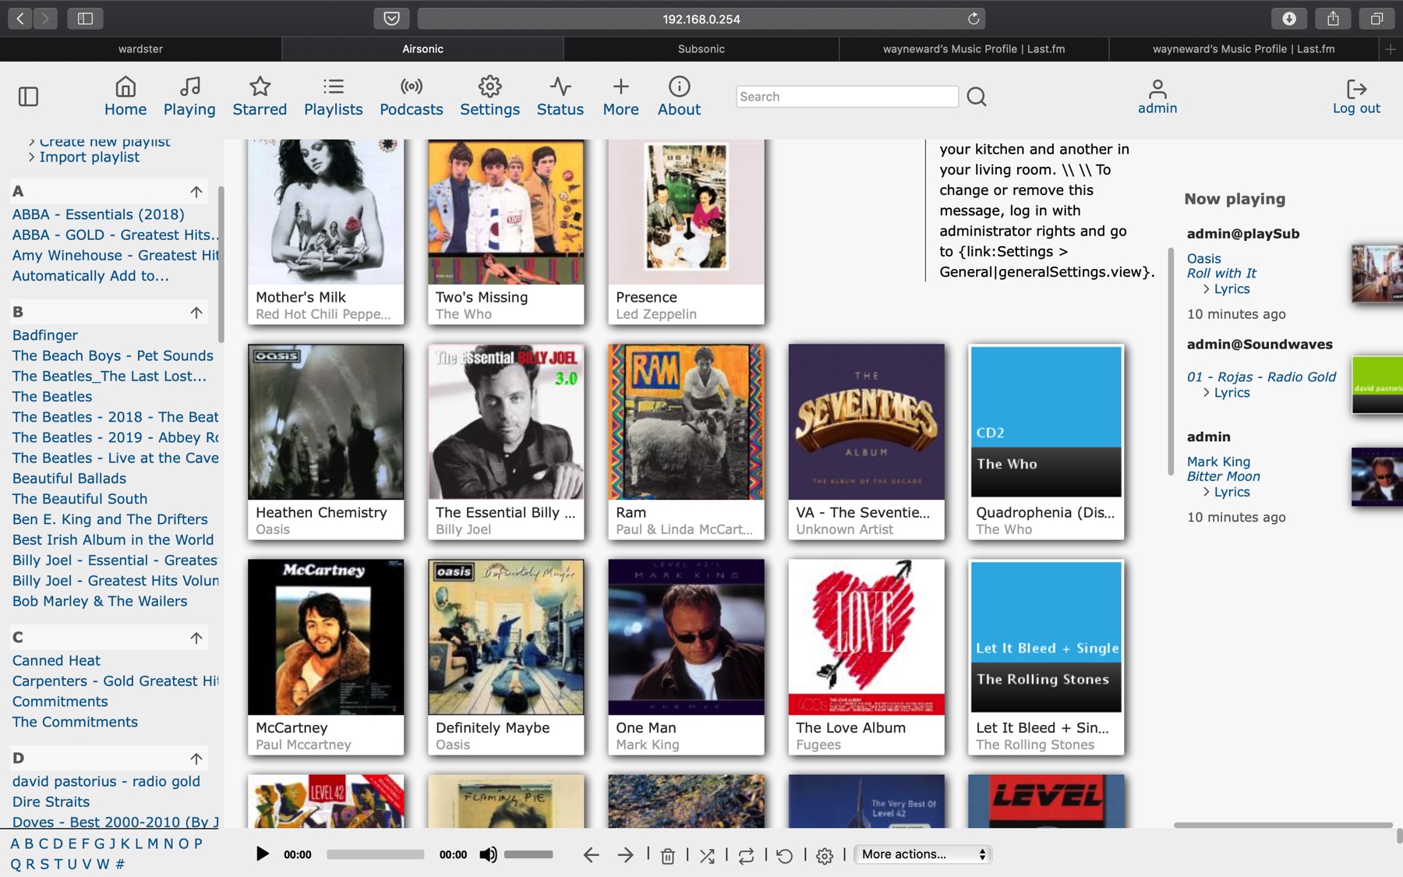Viewport: 1403px width, 877px height.
Task: Mute the player volume speaker
Action: pyautogui.click(x=488, y=854)
